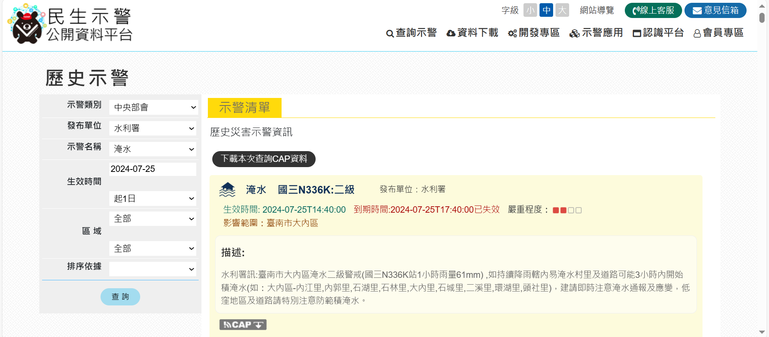Open the 排序依據 sort dropdown
Screen dimensions: 769x337
click(x=153, y=269)
